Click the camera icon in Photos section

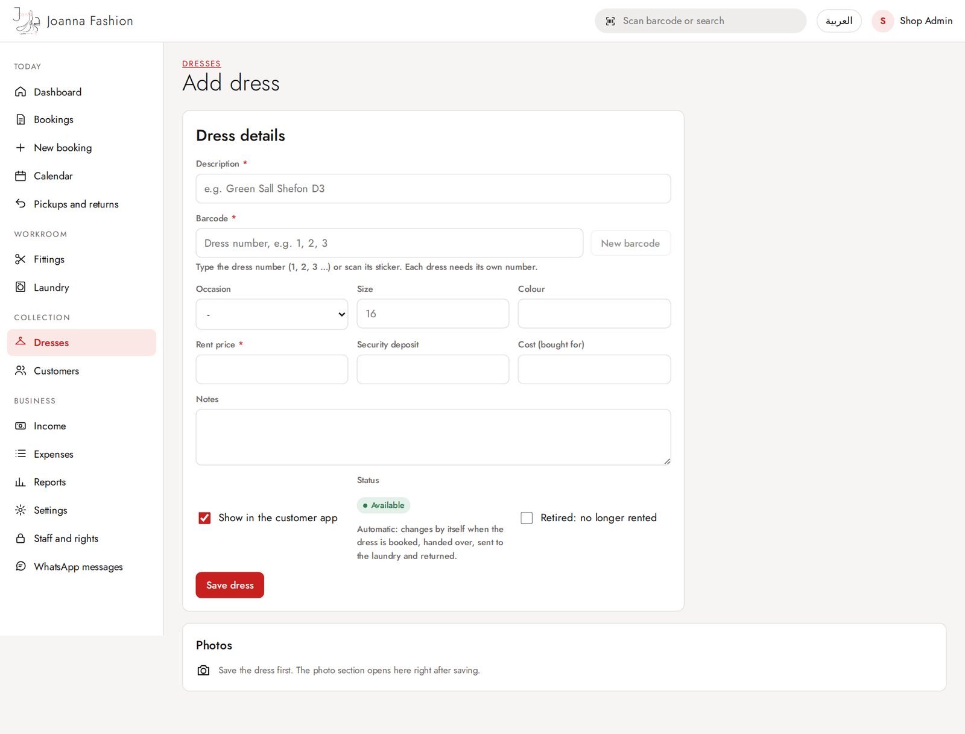pos(204,671)
